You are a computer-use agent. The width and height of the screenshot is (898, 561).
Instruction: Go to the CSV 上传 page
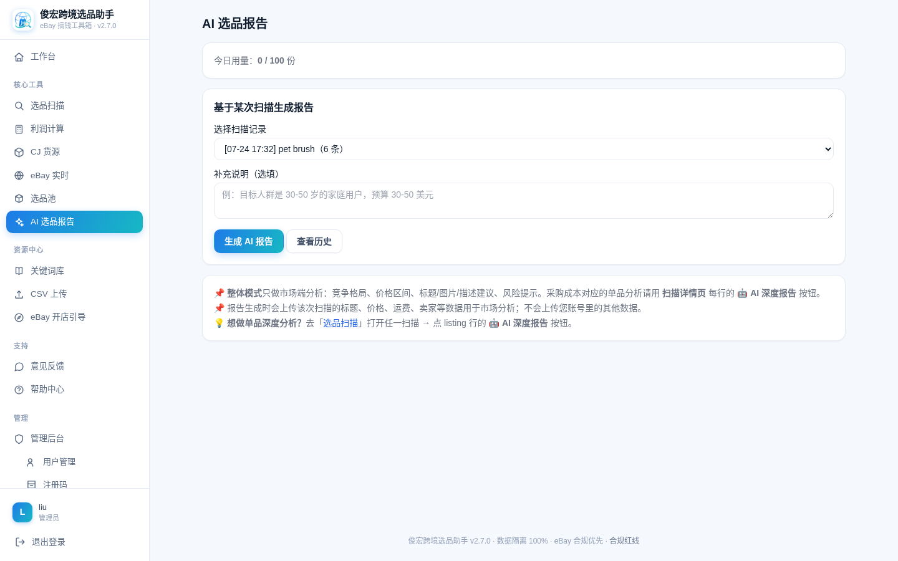[74, 294]
